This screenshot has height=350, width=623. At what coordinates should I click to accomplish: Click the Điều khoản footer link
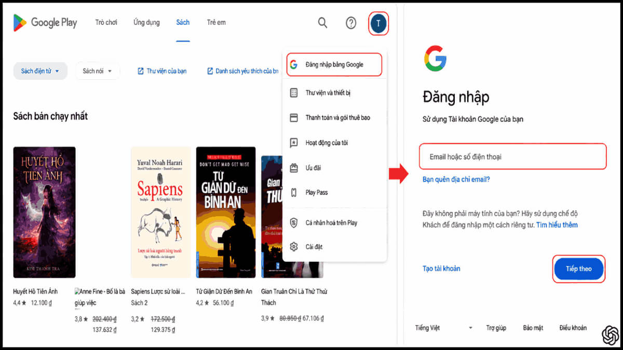click(573, 328)
